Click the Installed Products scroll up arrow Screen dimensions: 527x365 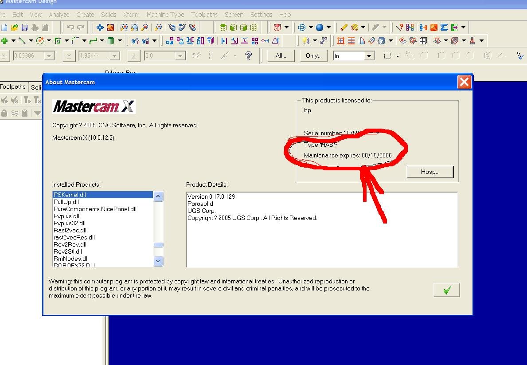click(x=158, y=196)
